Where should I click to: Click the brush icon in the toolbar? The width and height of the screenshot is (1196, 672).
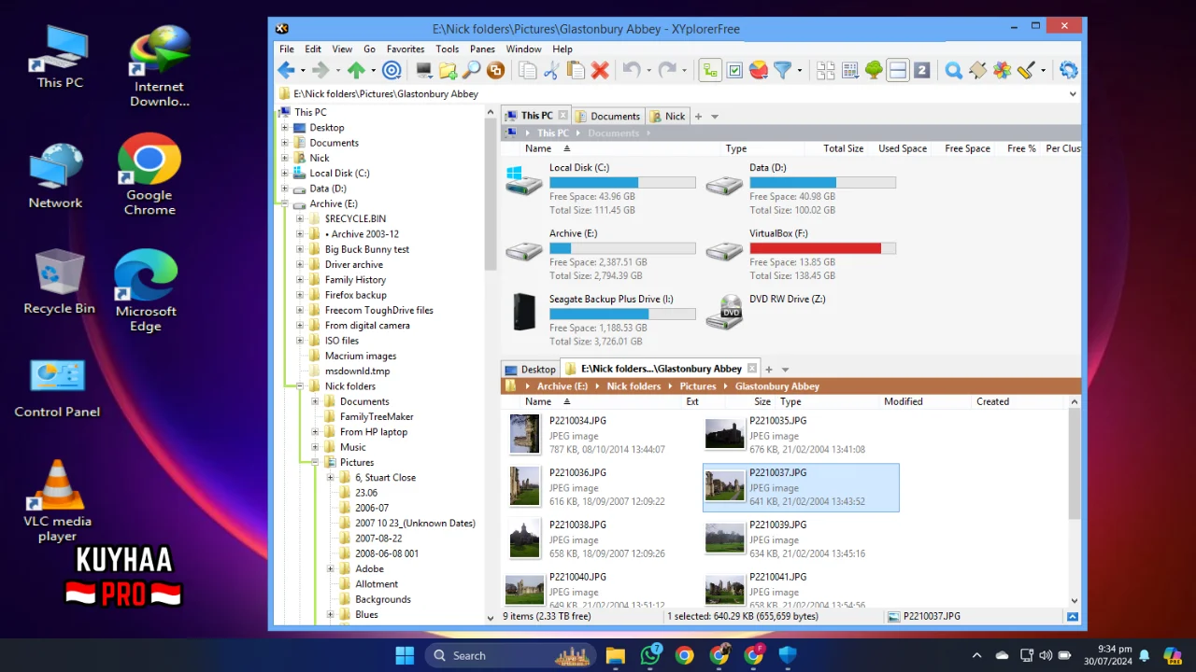(1026, 70)
